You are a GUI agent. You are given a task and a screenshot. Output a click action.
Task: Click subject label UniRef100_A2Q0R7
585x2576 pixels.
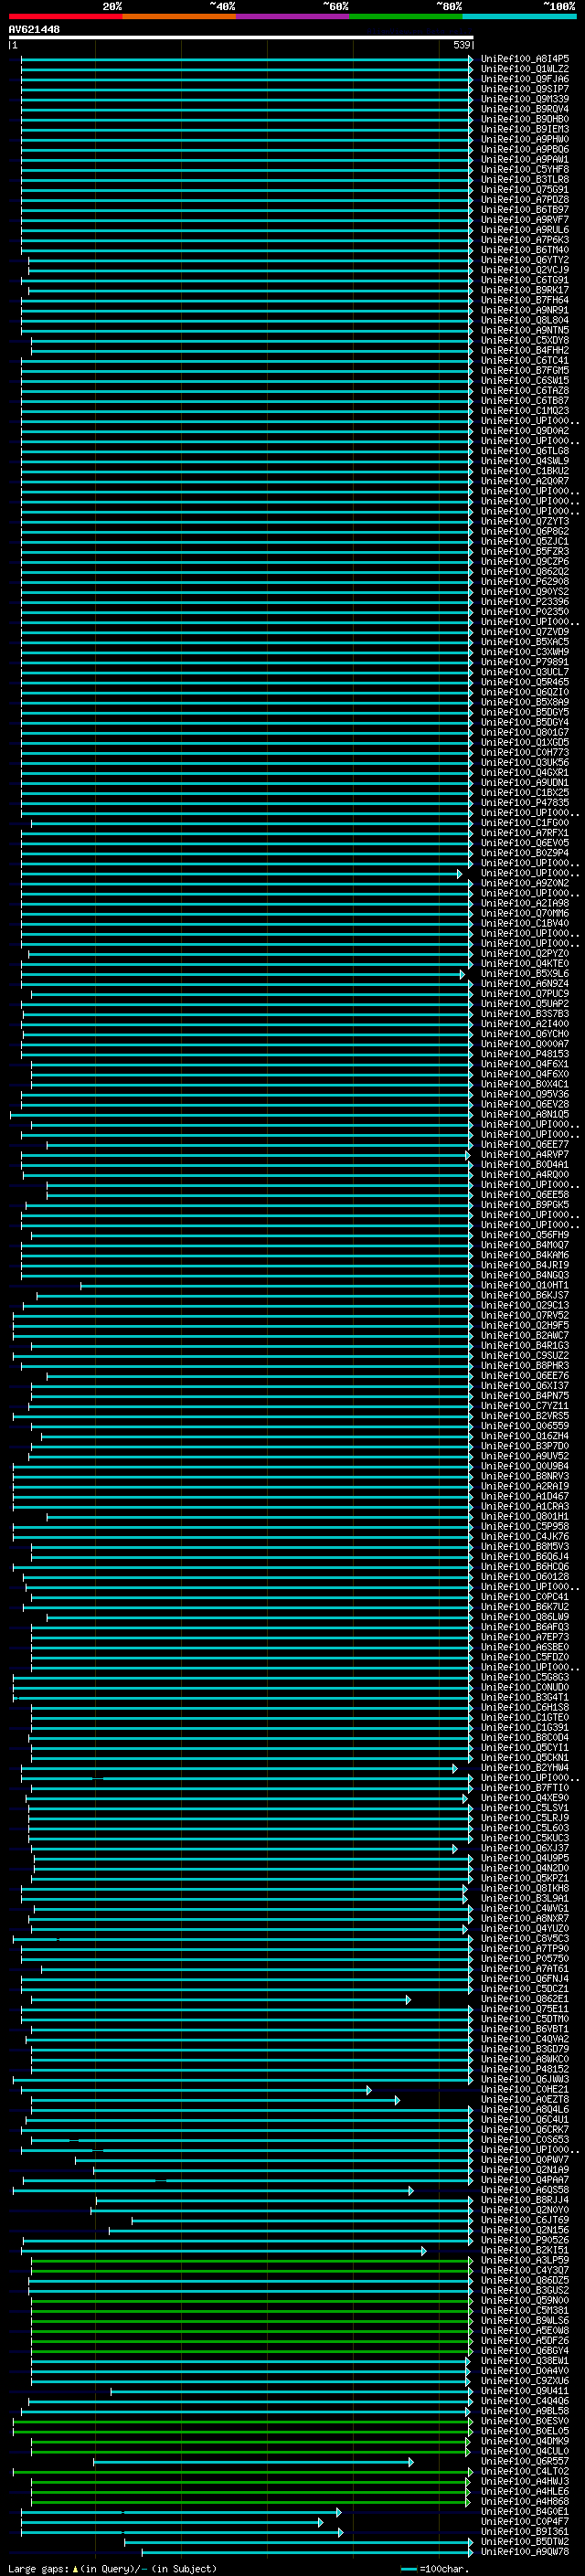pos(524,481)
